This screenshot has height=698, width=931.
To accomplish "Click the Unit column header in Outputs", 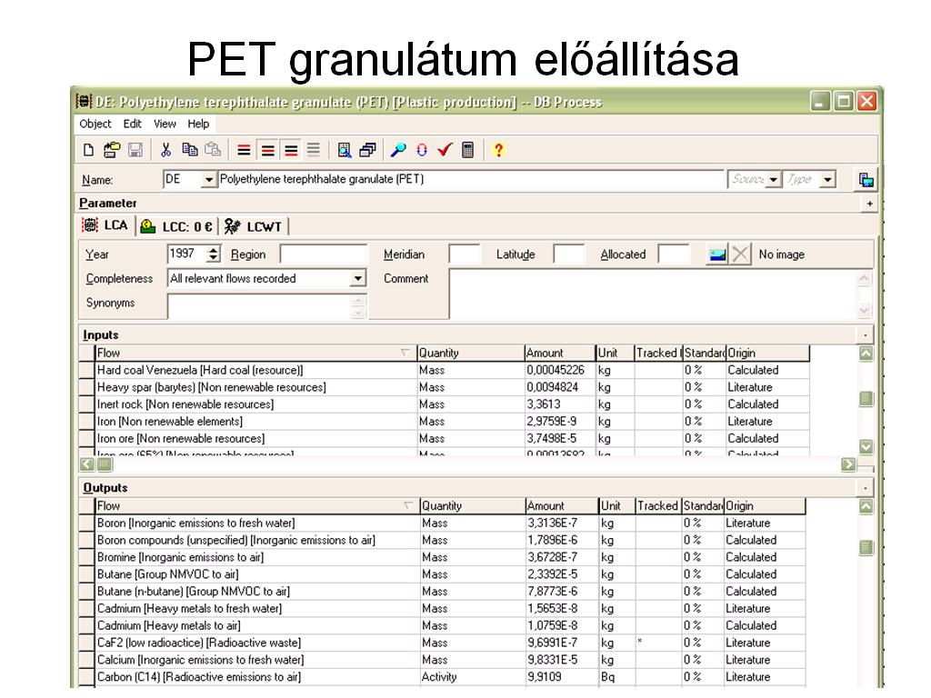I will pyautogui.click(x=616, y=506).
